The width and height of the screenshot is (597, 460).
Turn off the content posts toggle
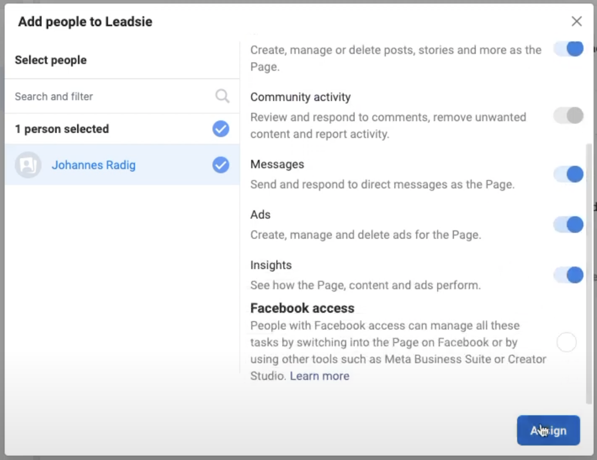click(x=569, y=48)
